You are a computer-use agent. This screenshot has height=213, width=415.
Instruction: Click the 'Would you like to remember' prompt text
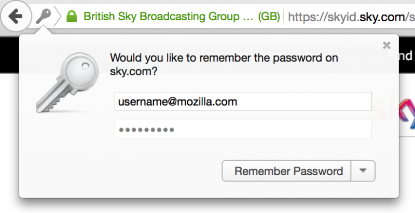tap(224, 58)
